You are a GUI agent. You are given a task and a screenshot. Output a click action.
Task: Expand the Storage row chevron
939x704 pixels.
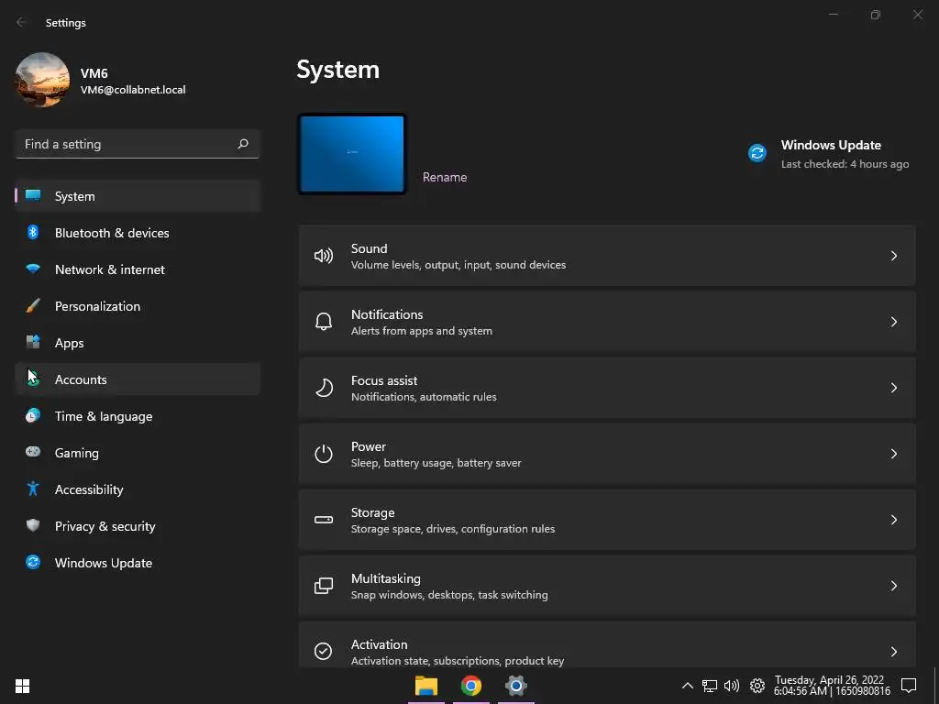[893, 520]
